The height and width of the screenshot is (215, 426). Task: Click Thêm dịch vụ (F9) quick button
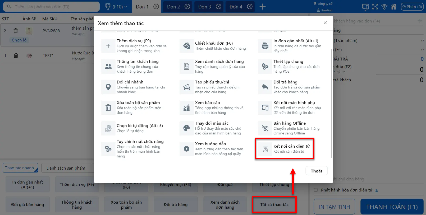[77, 184]
